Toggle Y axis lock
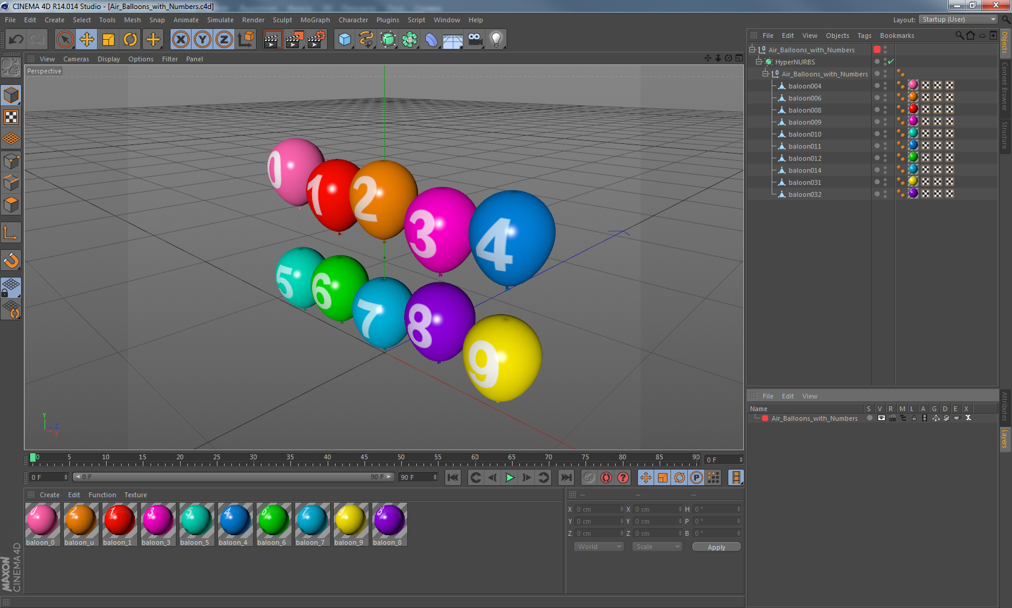The height and width of the screenshot is (608, 1012). click(x=202, y=40)
